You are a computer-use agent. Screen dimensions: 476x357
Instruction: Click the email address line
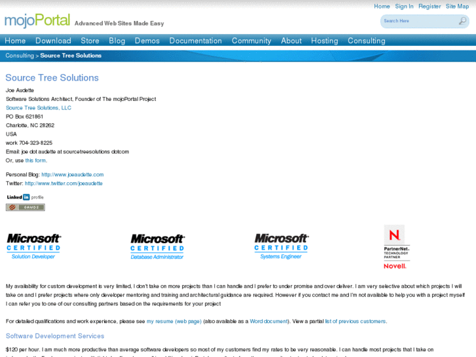[67, 151]
